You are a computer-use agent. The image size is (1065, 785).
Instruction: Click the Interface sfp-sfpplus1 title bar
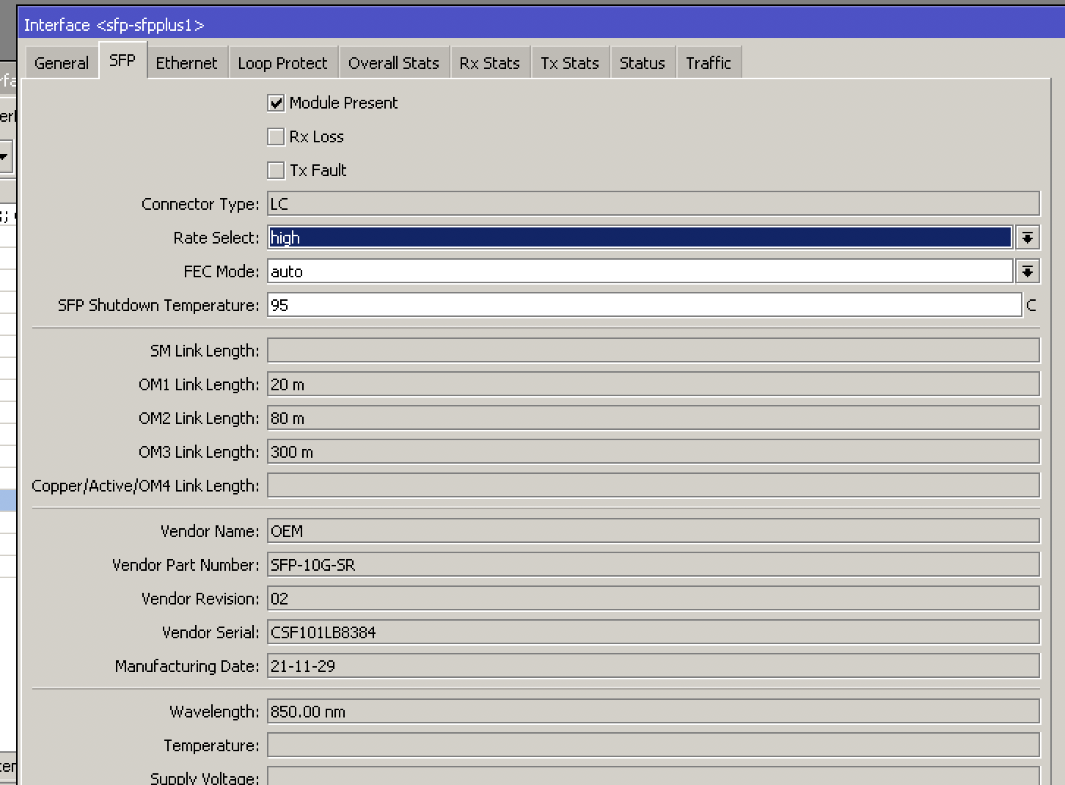click(x=541, y=25)
